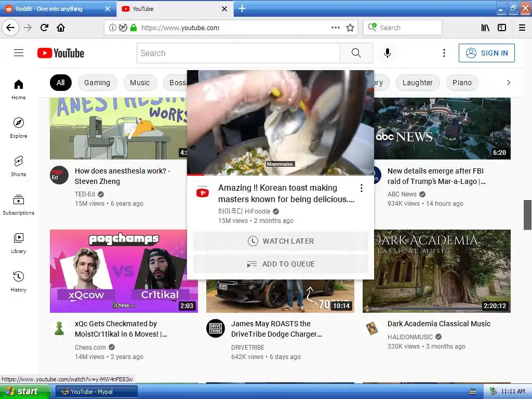Start voice search with microphone icon

[x=388, y=53]
